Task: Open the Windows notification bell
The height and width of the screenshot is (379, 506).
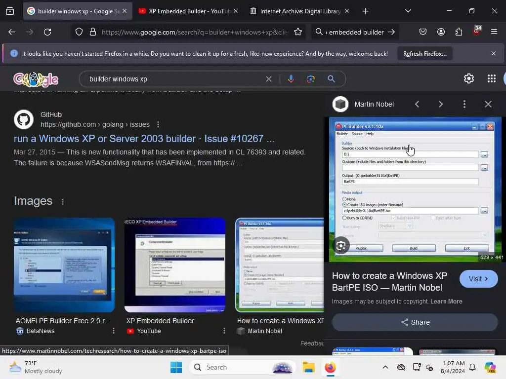Action: (x=472, y=367)
